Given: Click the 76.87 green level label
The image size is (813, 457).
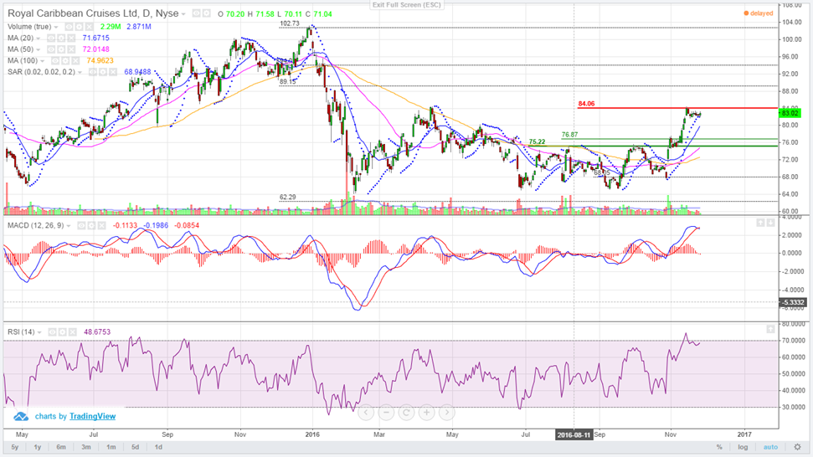Looking at the screenshot, I should (x=569, y=135).
